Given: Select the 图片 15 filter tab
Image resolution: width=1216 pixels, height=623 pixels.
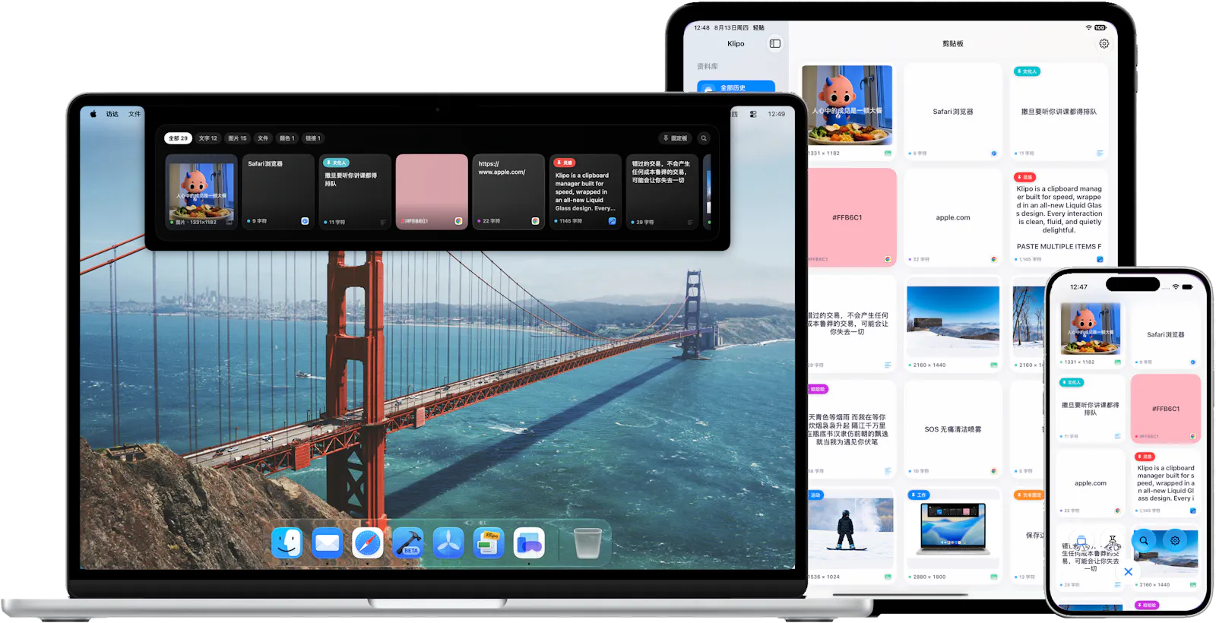Looking at the screenshot, I should [x=238, y=138].
